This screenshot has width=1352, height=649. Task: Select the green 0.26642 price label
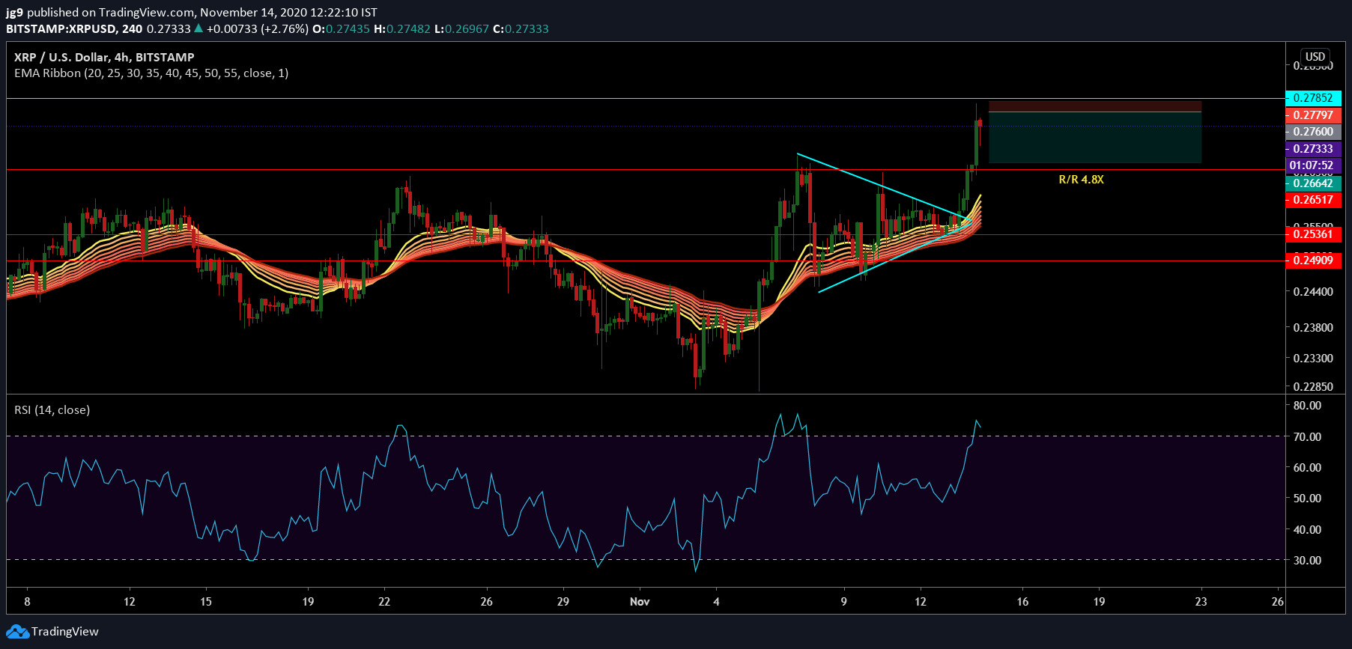click(x=1313, y=183)
